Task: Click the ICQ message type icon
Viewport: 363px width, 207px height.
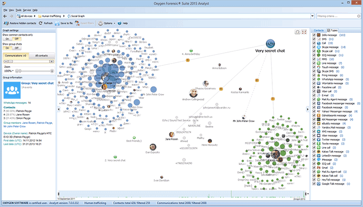Action: [319, 55]
